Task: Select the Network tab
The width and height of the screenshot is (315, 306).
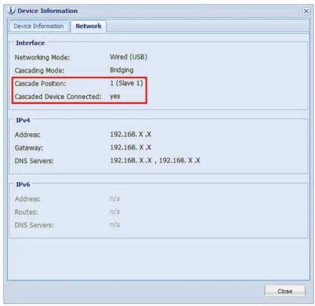Action: [x=89, y=26]
